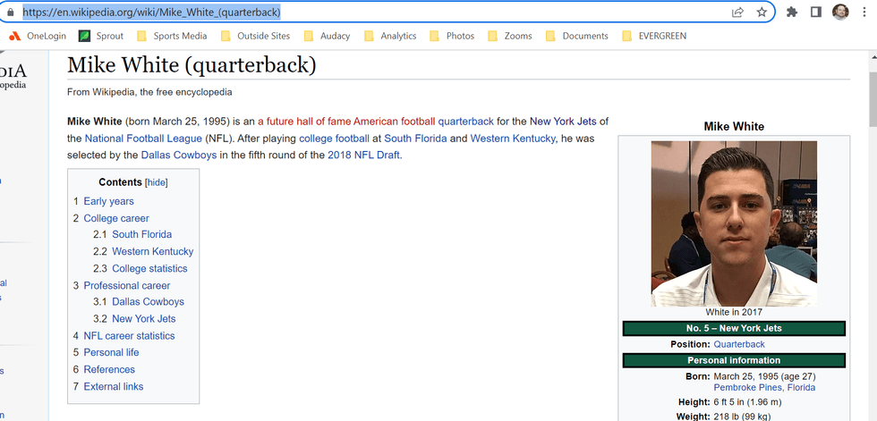
Task: Click the Mike White infobox photo
Action: (734, 223)
